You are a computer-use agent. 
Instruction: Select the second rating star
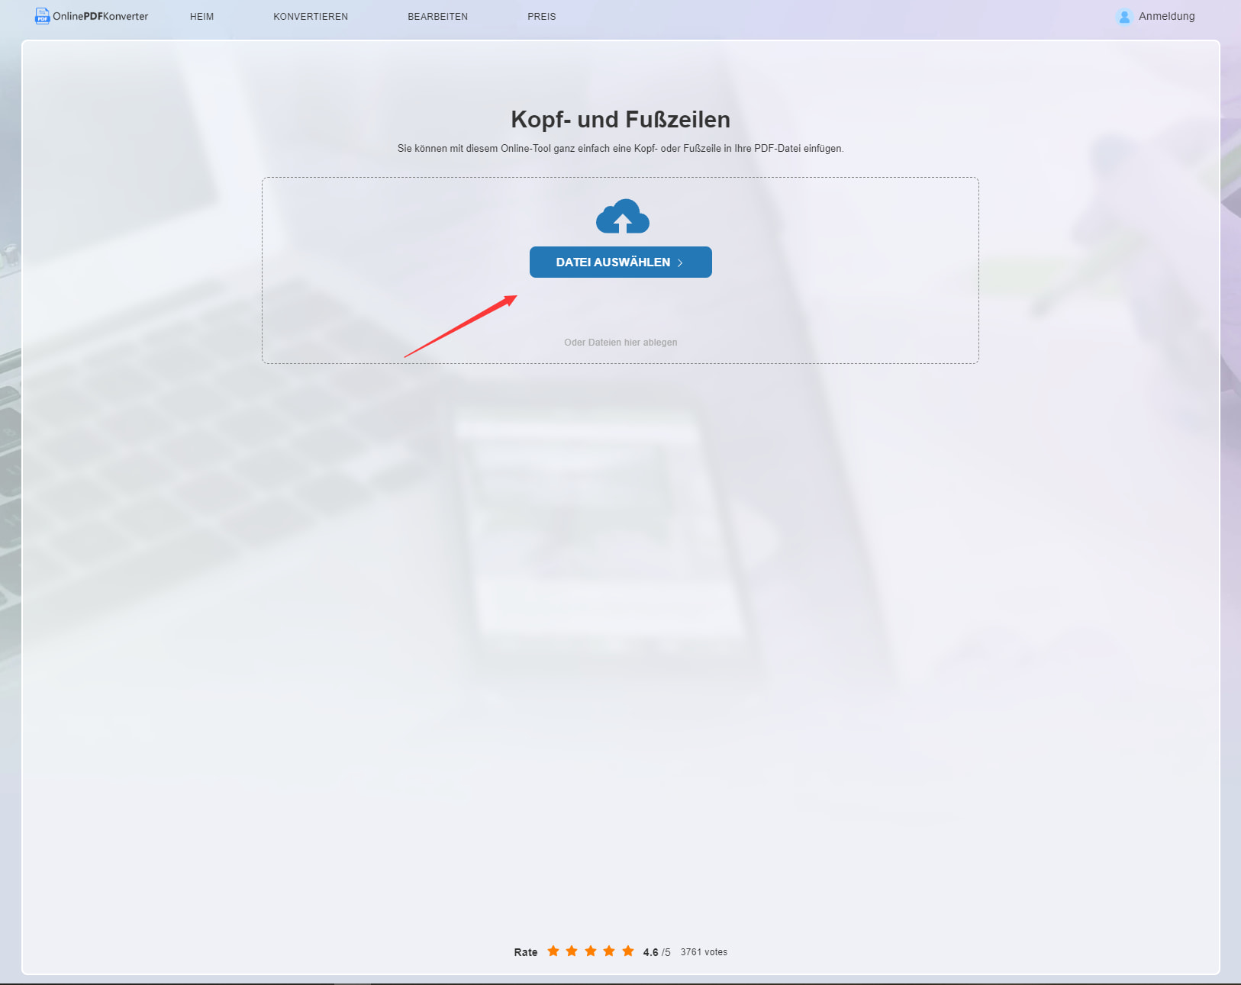click(x=572, y=951)
